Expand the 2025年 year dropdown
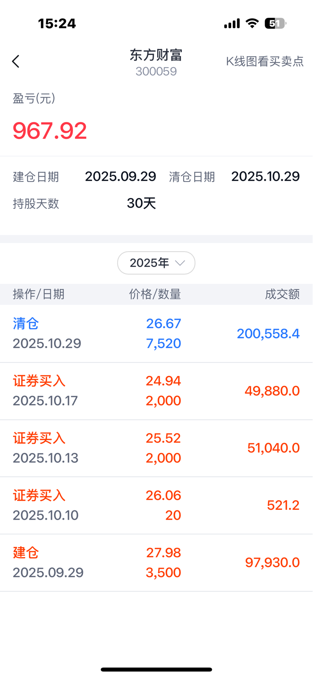 (x=156, y=263)
